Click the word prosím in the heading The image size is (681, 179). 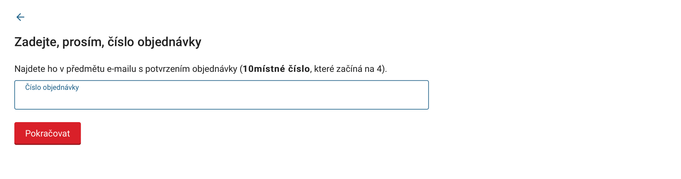[83, 42]
